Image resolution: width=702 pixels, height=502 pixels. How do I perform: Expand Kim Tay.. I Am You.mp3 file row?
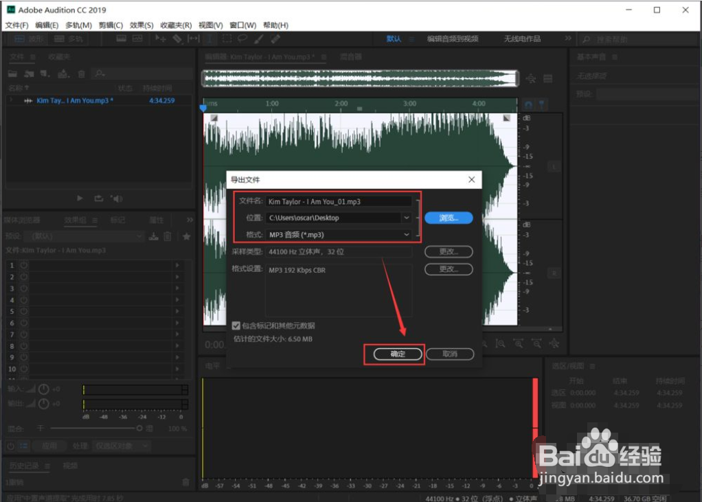point(11,100)
